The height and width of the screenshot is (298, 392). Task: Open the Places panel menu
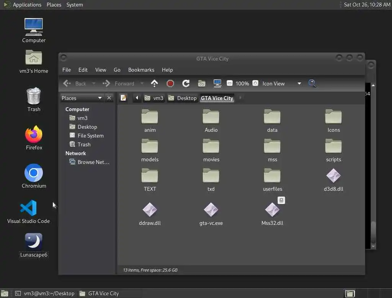tap(54, 5)
